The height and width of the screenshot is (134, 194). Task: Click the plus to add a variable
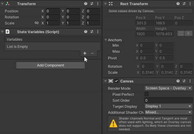click(x=85, y=53)
